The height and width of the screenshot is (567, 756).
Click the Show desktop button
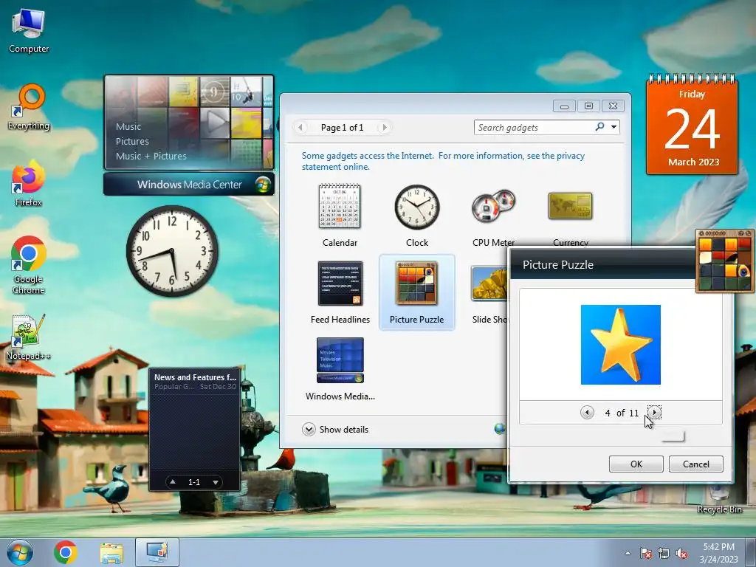click(752, 552)
